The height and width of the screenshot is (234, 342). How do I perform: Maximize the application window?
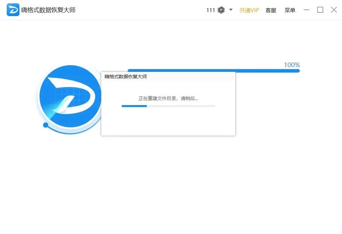point(320,10)
